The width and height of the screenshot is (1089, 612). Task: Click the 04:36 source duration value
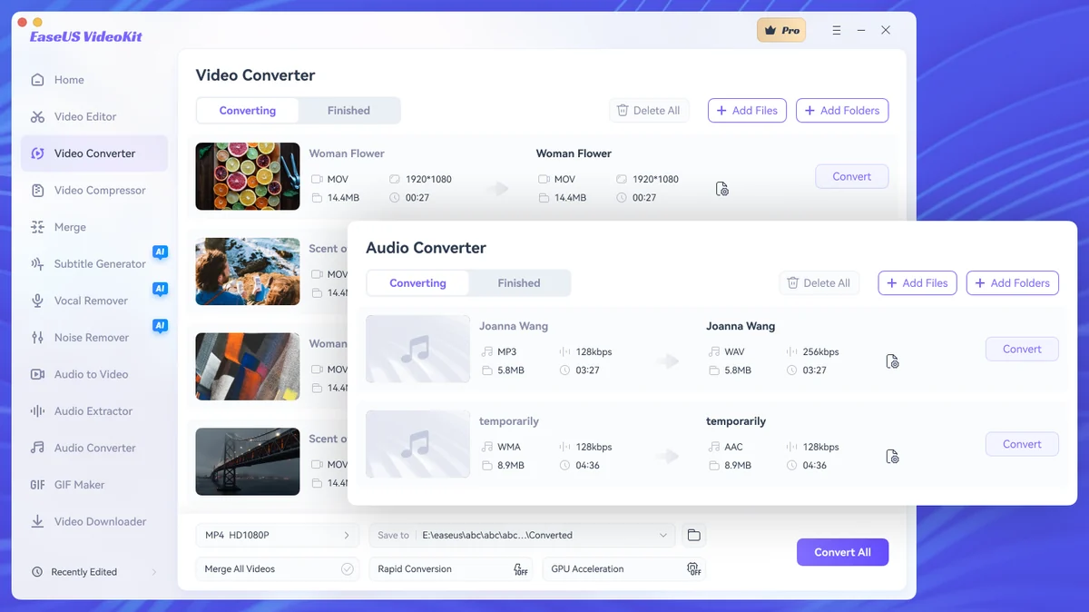(587, 465)
